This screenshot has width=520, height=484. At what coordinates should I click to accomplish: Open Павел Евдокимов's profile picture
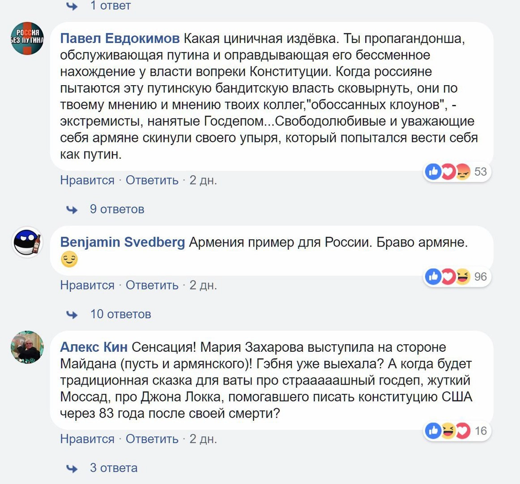[x=27, y=39]
